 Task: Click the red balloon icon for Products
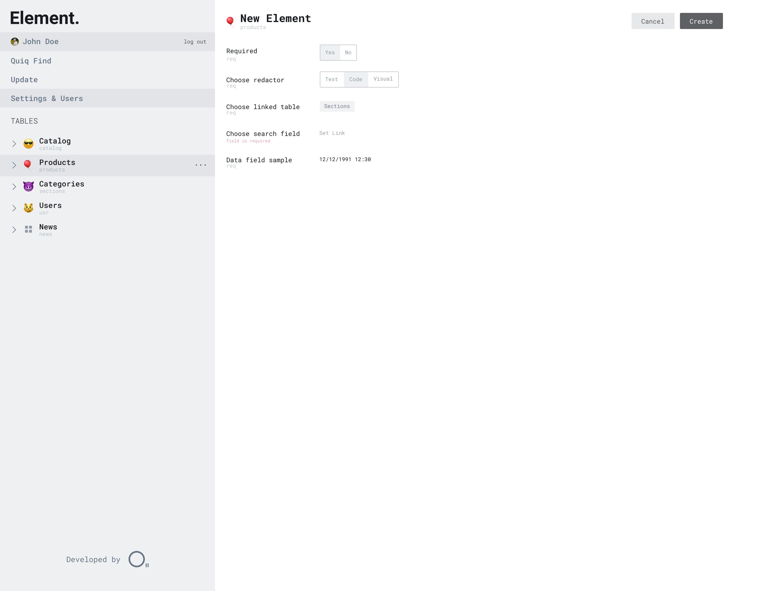(x=28, y=165)
